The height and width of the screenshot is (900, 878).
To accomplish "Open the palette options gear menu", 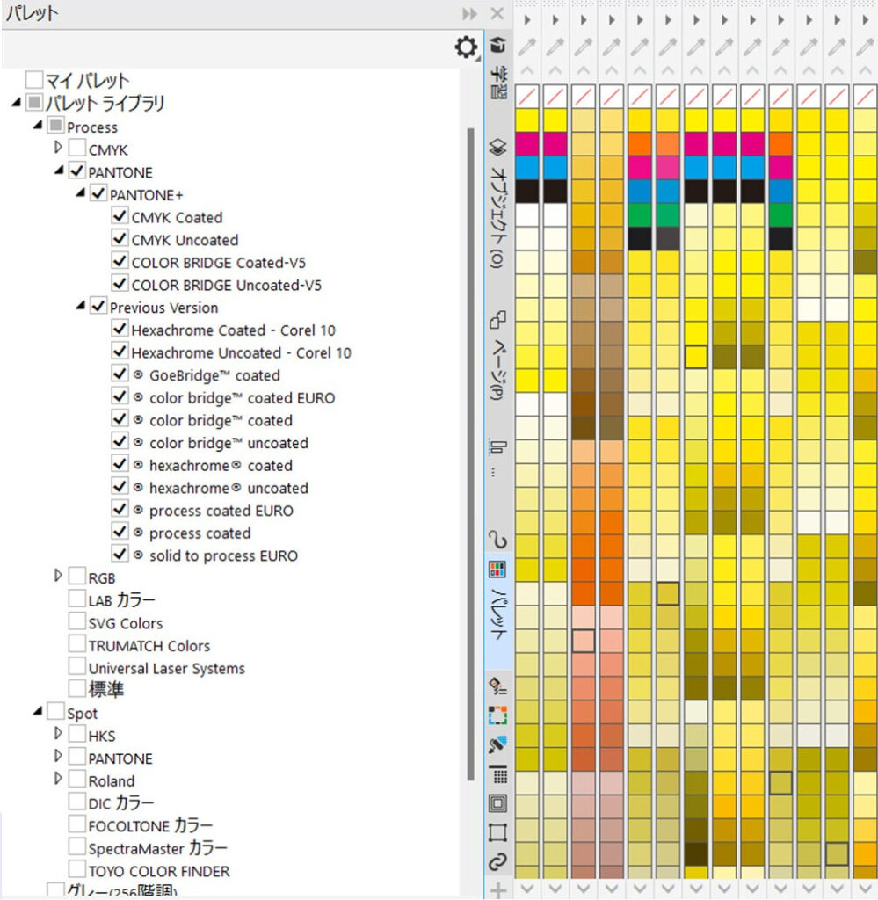I will coord(466,47).
